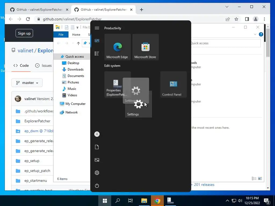Open volume icon in system tray
This screenshot has height=206, width=275.
click(x=240, y=201)
